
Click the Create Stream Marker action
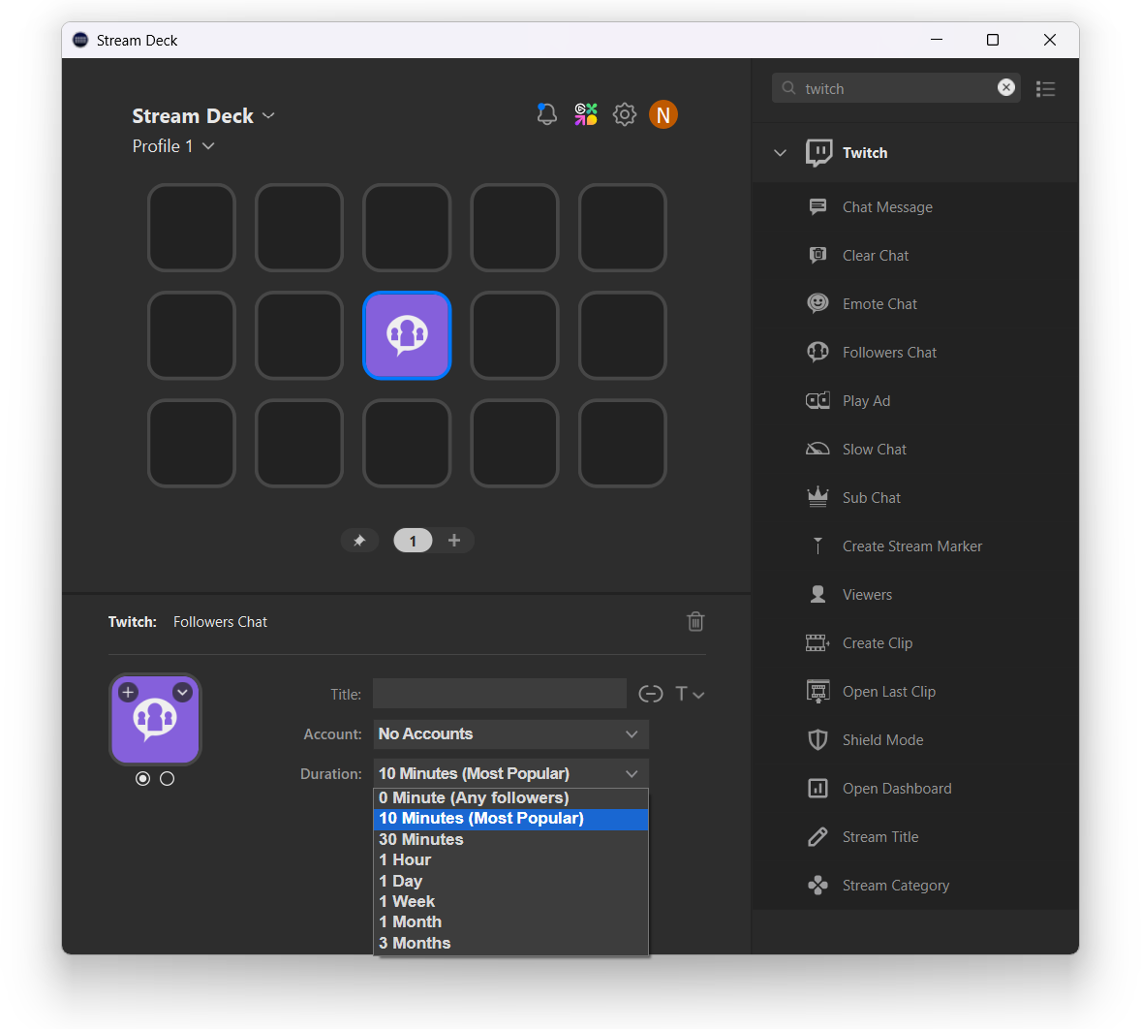[x=911, y=546]
